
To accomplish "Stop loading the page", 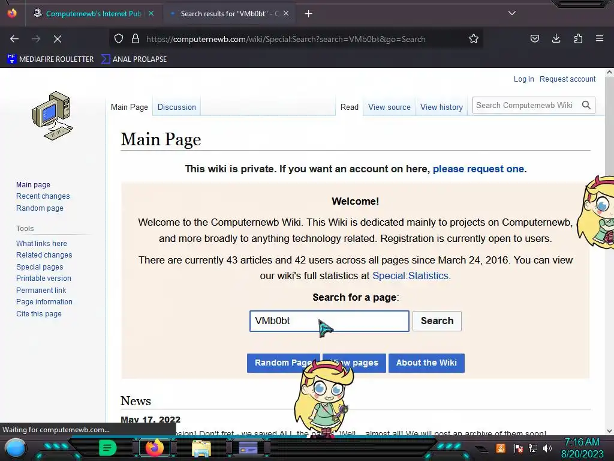I will (57, 39).
